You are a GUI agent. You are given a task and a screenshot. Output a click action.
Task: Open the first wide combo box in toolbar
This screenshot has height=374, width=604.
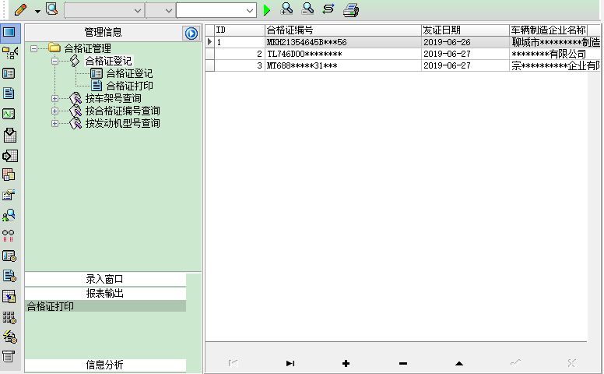click(104, 10)
